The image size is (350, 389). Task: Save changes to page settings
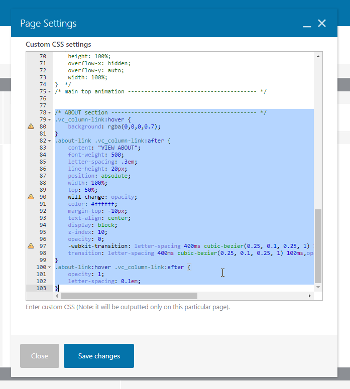[x=99, y=356]
